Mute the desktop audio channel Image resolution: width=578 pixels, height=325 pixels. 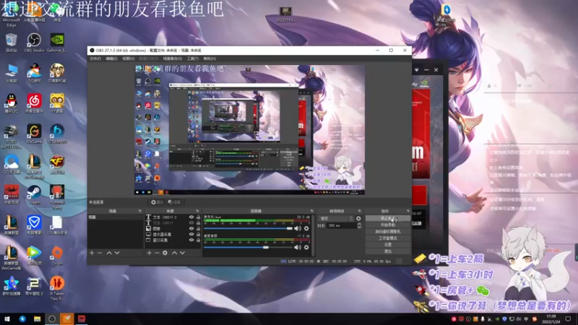tap(298, 247)
